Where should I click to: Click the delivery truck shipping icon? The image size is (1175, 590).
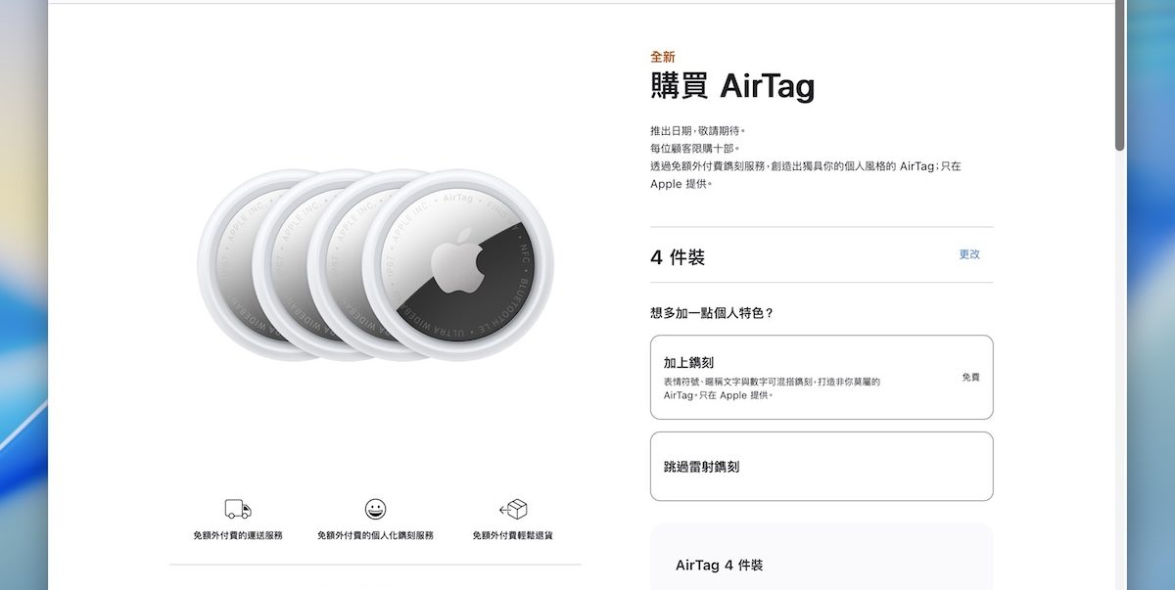[x=238, y=509]
